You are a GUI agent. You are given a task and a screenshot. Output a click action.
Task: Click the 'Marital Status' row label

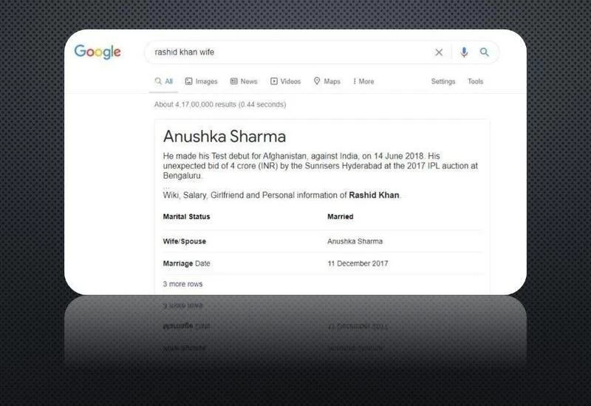point(187,216)
